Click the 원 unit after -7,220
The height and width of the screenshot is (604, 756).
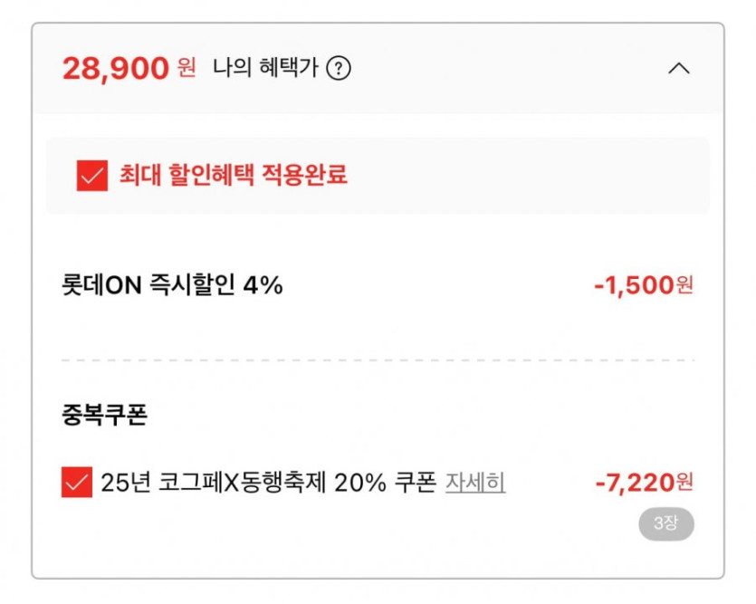click(684, 483)
